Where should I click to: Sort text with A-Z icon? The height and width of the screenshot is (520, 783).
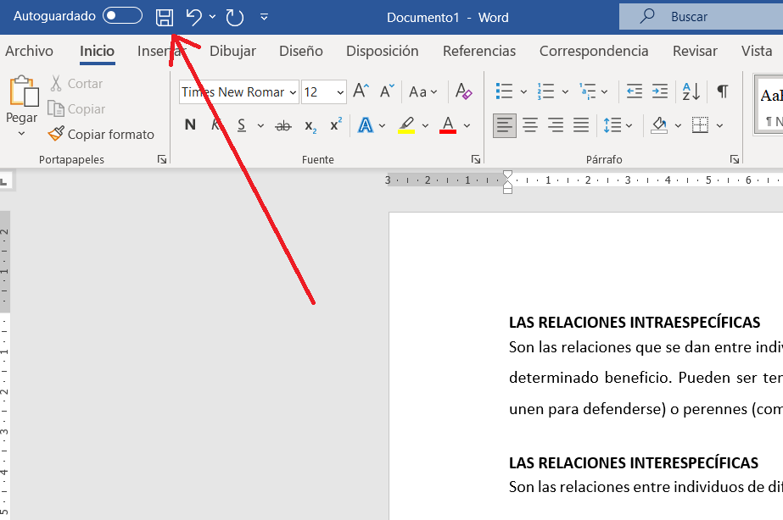(x=691, y=91)
